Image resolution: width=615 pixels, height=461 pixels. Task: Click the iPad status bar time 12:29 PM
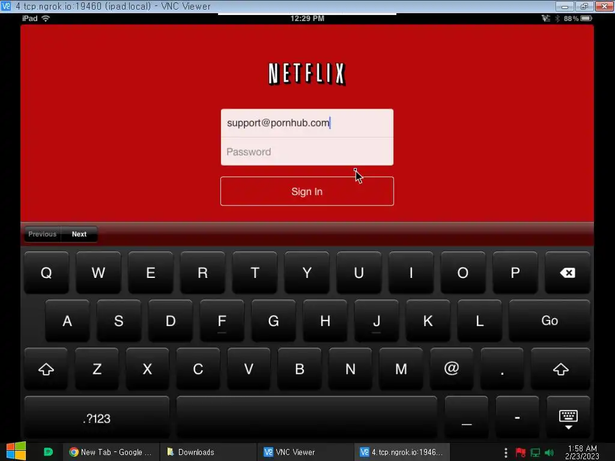point(307,19)
